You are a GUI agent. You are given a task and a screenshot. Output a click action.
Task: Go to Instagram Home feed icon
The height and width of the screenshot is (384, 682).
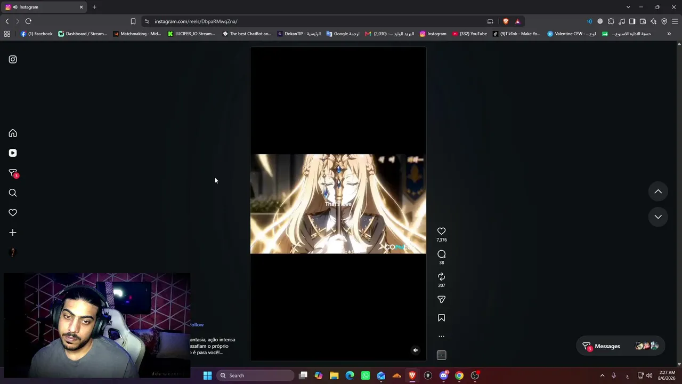(13, 133)
